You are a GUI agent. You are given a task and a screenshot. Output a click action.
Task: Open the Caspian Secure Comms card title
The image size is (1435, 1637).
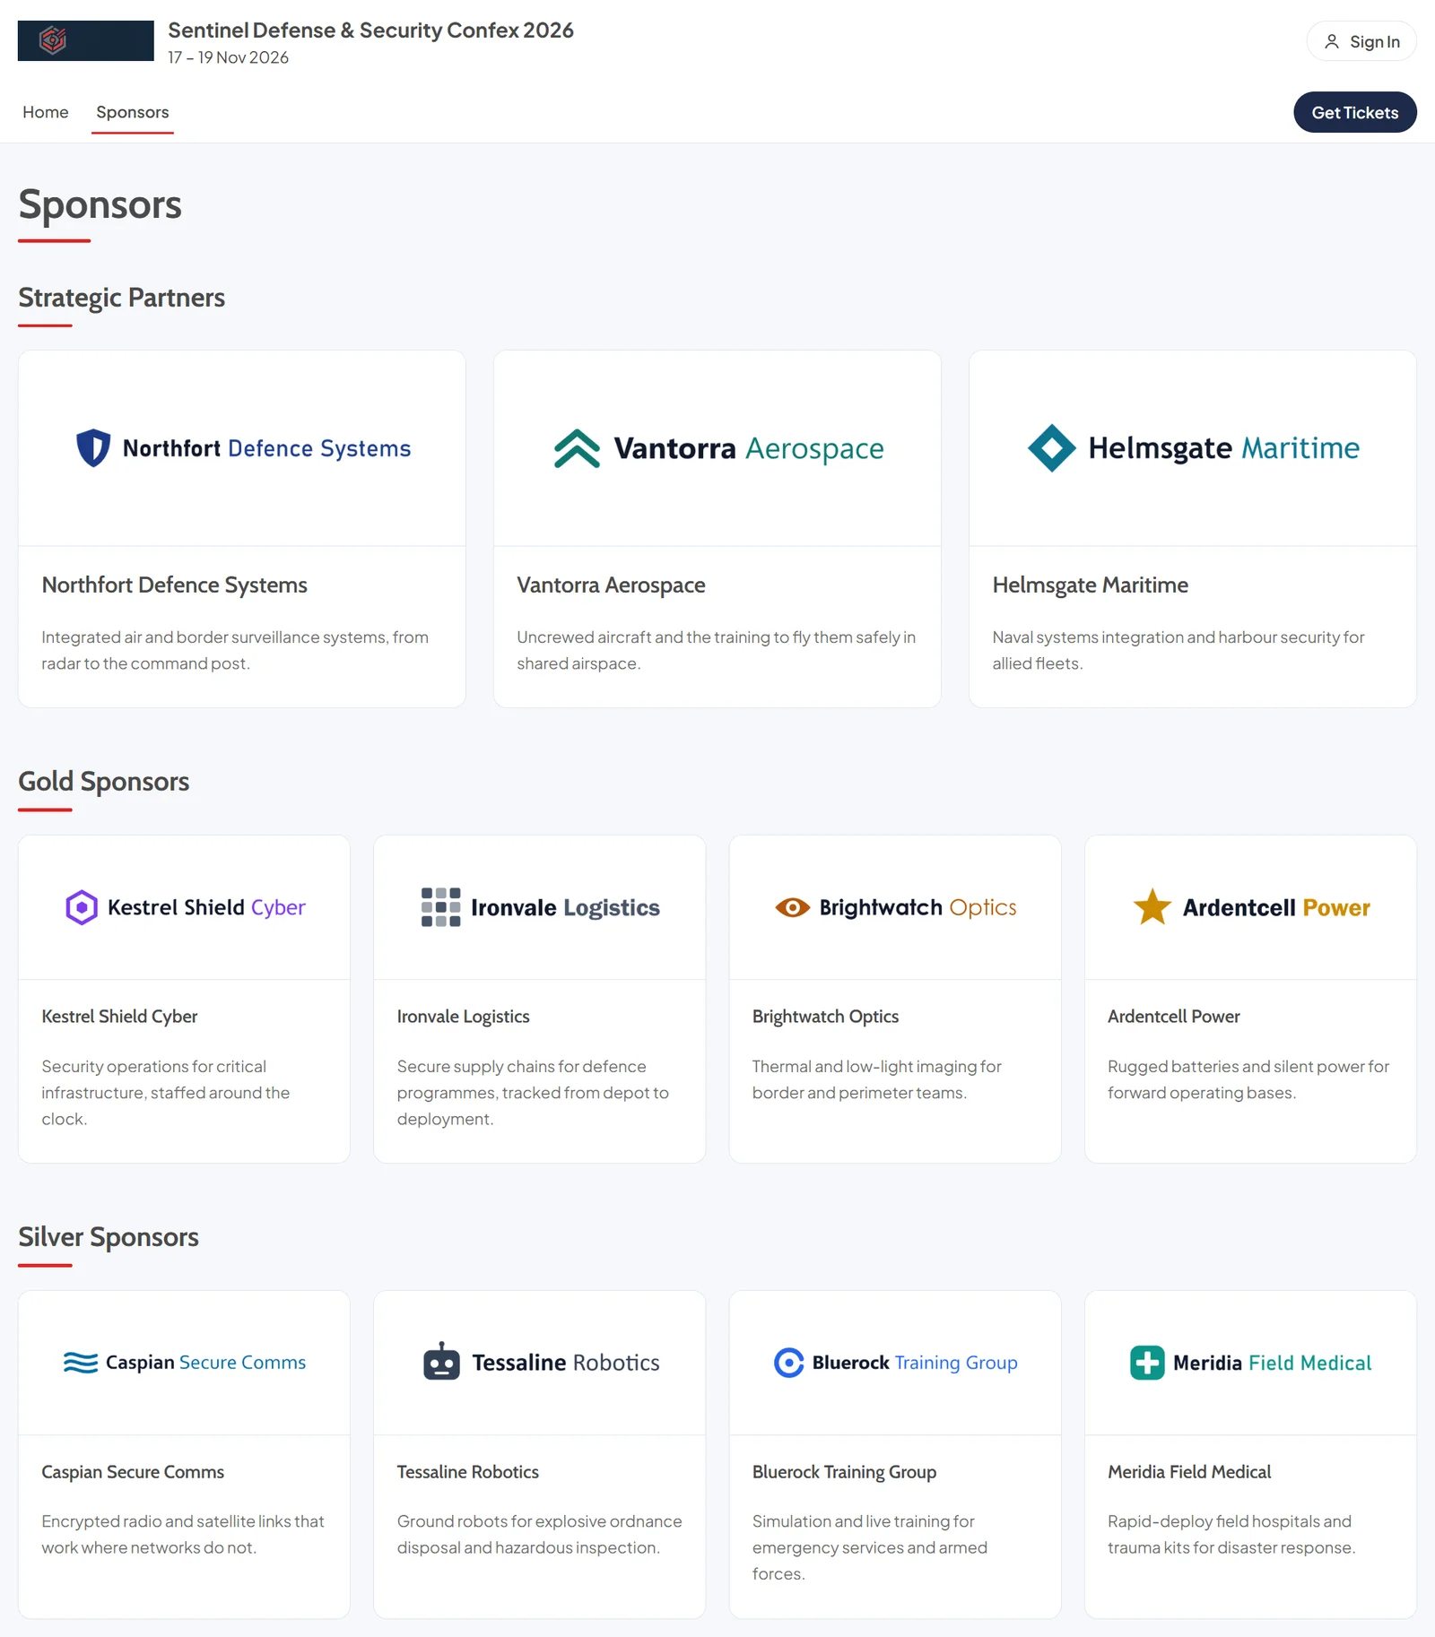coord(133,1472)
